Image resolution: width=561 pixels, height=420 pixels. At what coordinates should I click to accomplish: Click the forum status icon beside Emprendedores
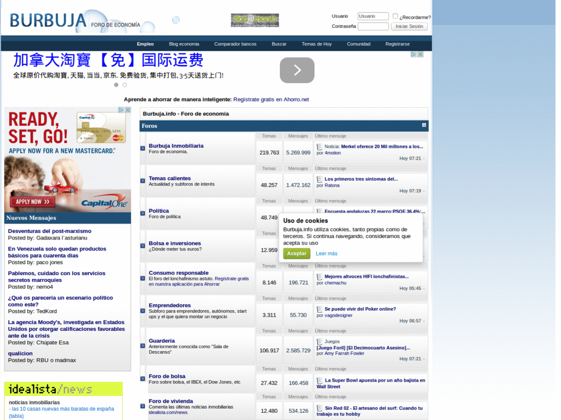tap(142, 311)
